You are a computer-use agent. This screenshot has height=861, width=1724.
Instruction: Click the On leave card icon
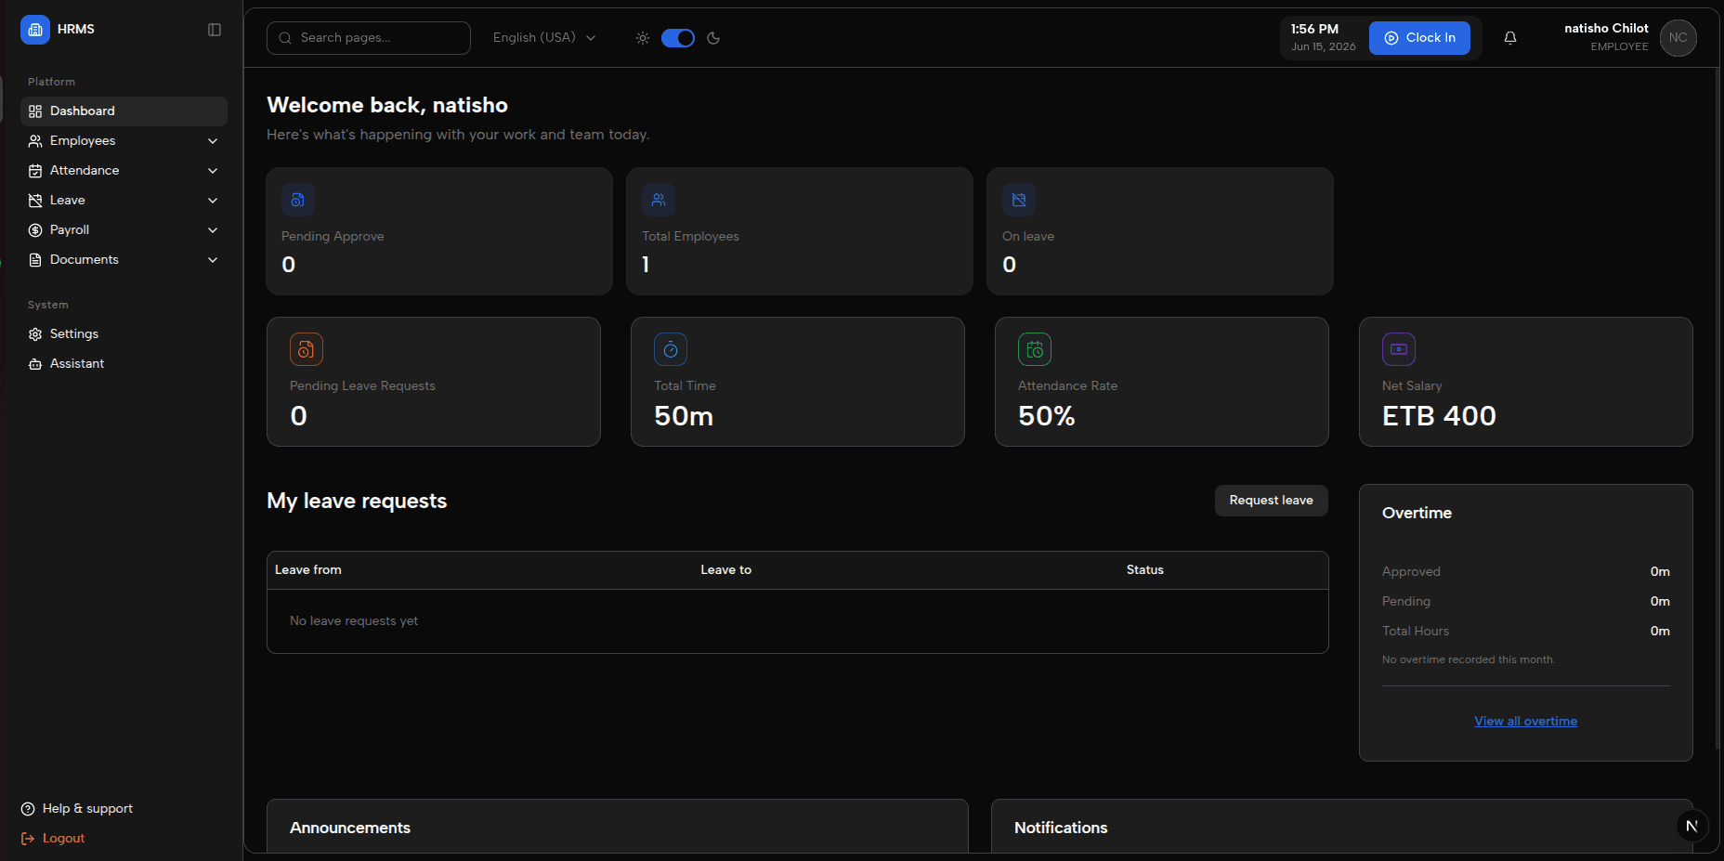pyautogui.click(x=1019, y=200)
